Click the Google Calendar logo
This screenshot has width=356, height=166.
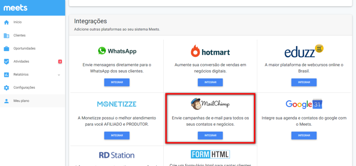[304, 104]
